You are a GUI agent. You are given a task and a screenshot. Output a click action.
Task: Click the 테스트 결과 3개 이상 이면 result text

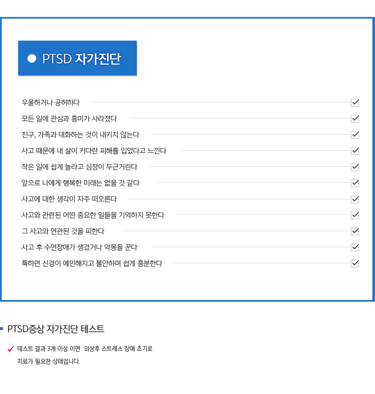[49, 349]
